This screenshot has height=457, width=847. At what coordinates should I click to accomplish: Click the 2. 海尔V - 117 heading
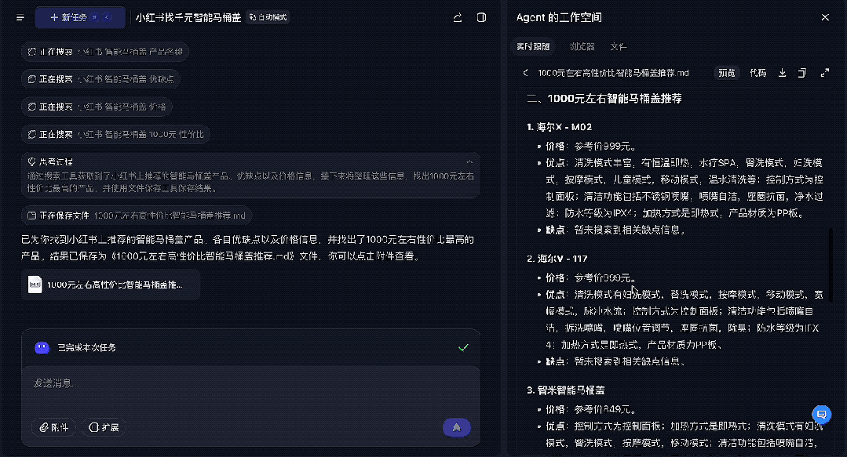coord(557,259)
